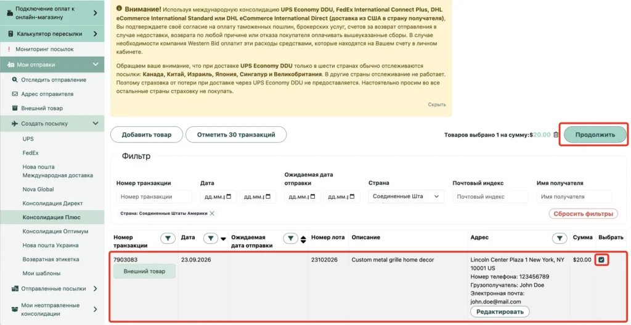Screen dimensions: 631x325
Task: Click the Скрыть link in the warning
Action: 437,105
